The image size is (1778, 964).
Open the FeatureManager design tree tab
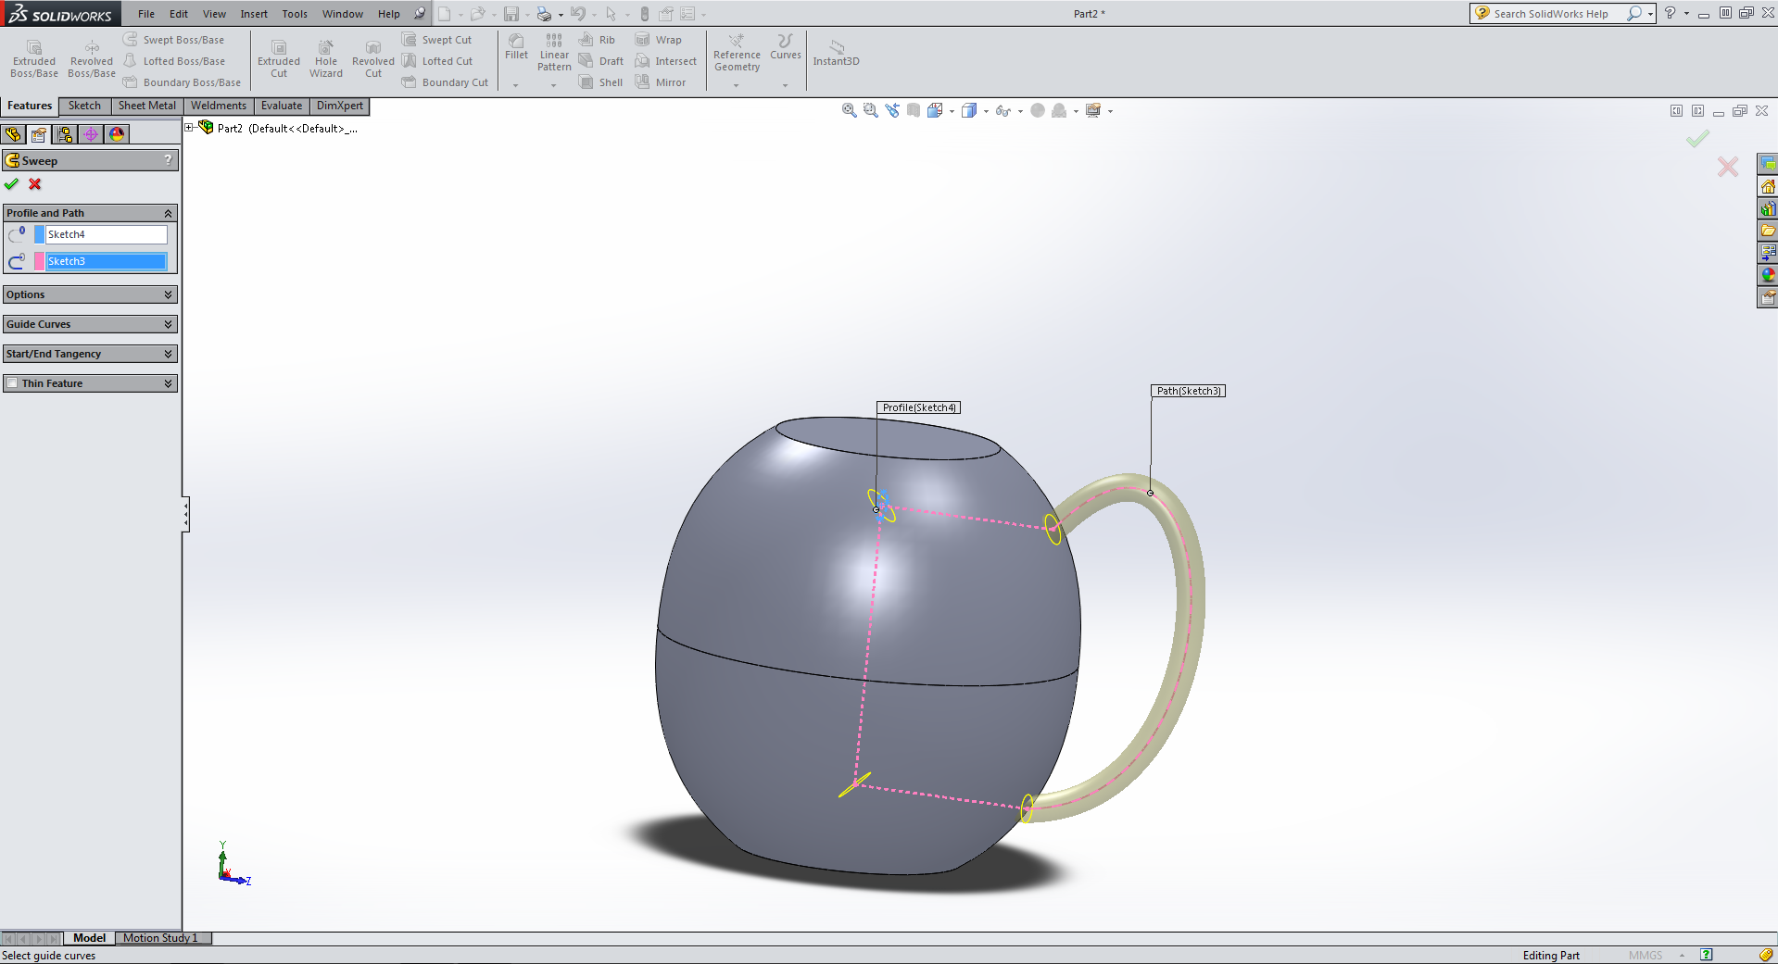(13, 134)
